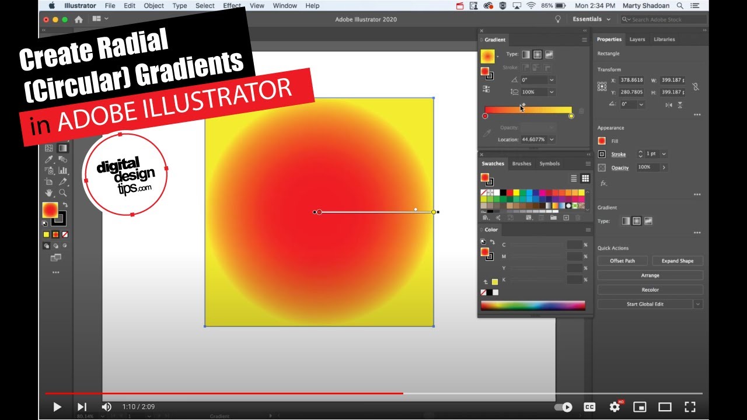Click New Swatch icon in Swatches panel

[x=566, y=218]
